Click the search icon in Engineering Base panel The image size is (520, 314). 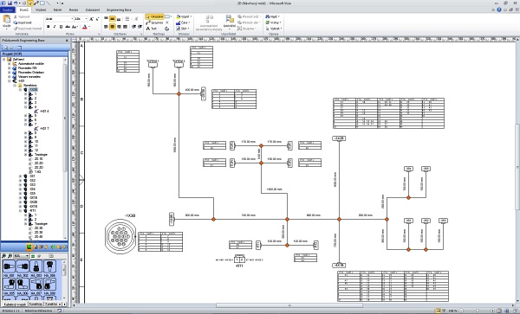coord(5,48)
